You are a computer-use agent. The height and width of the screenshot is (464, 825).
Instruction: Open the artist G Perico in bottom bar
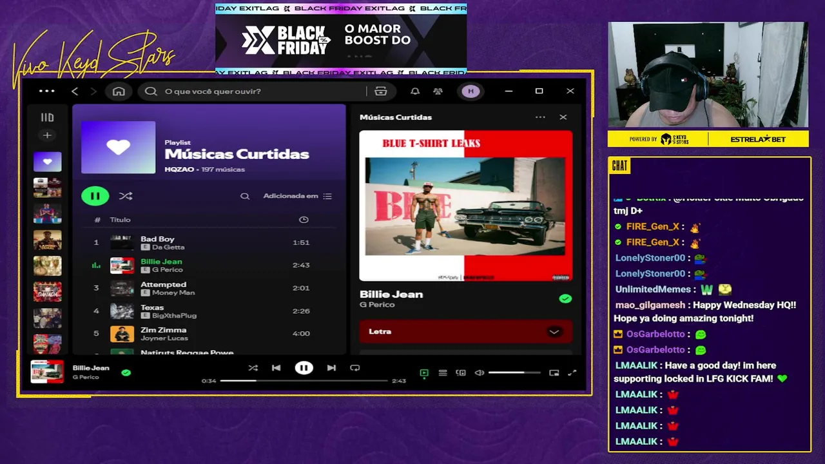click(86, 377)
